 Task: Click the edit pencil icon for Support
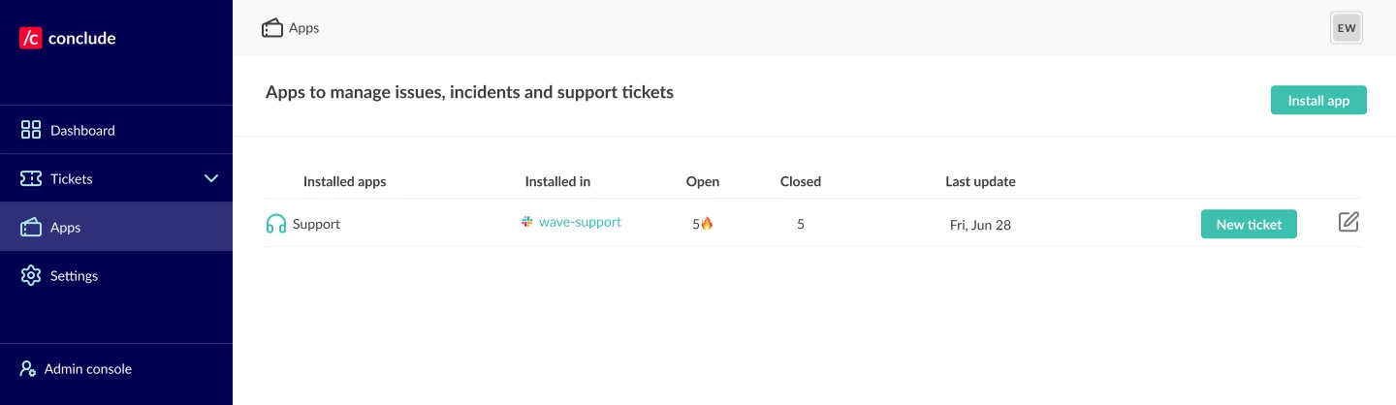coord(1348,223)
